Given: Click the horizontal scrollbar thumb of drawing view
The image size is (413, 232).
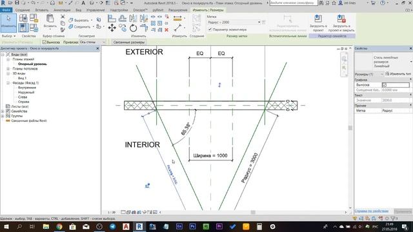Looking at the screenshot, I should (253, 212).
